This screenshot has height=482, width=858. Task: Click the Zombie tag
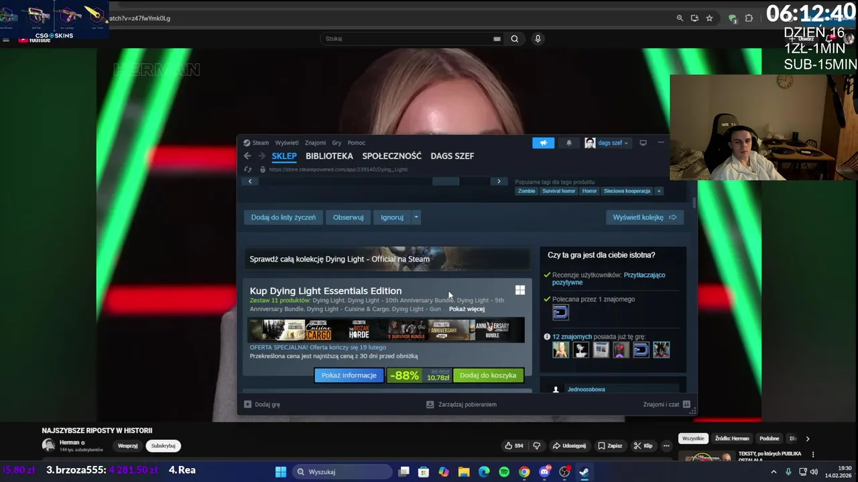point(527,191)
